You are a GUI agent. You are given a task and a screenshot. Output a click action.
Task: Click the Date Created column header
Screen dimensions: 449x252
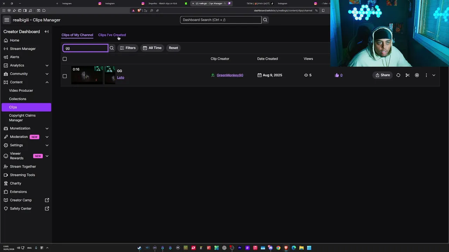pos(267,59)
